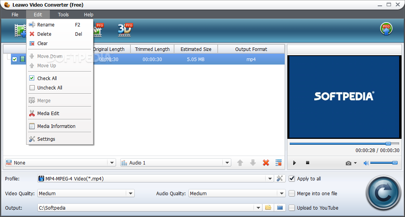Screen dimensions: 405x217
Task: Click the move down arrow icon below list
Action: pyautogui.click(x=253, y=163)
